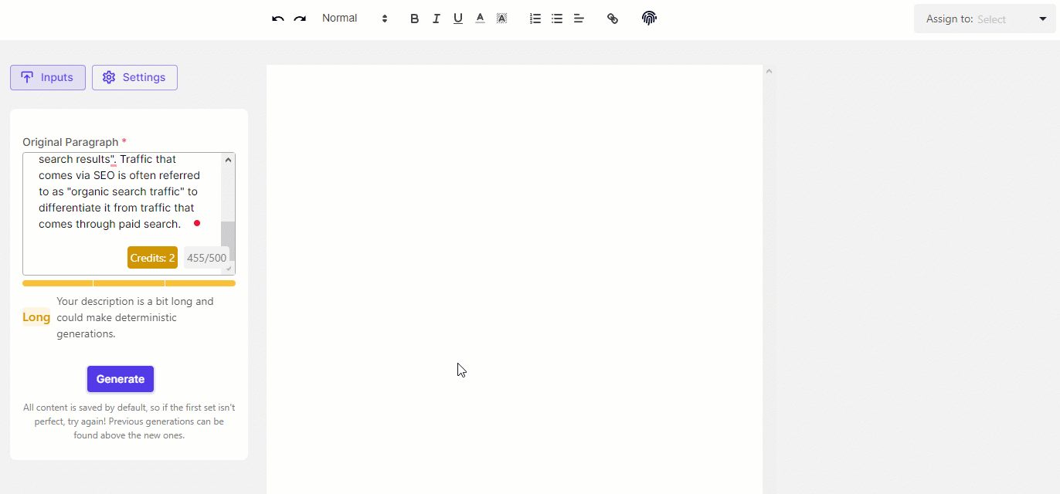The image size is (1060, 494).
Task: Click the undo arrow icon
Action: pyautogui.click(x=278, y=19)
